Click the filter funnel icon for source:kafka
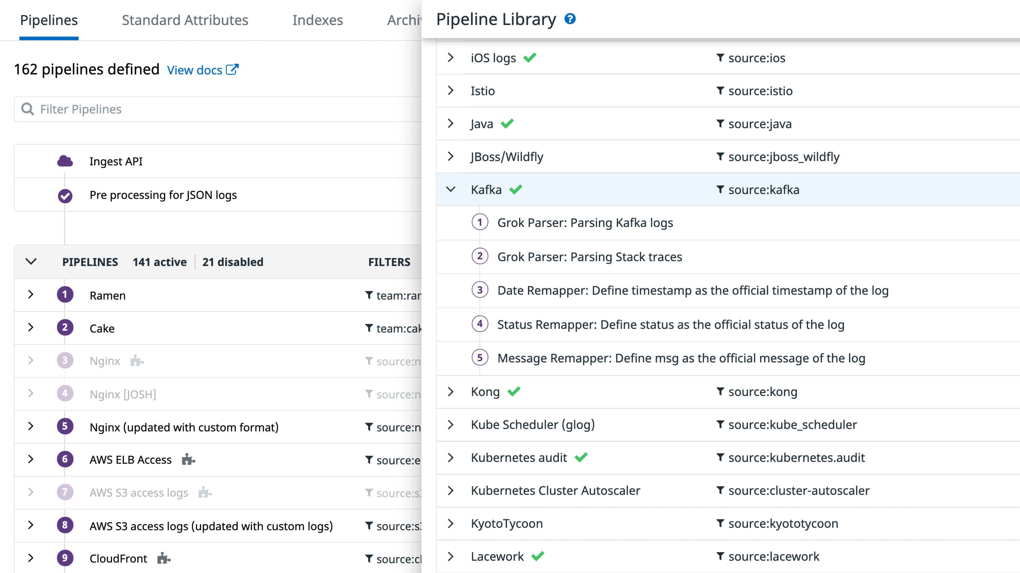The image size is (1020, 573). pos(720,189)
